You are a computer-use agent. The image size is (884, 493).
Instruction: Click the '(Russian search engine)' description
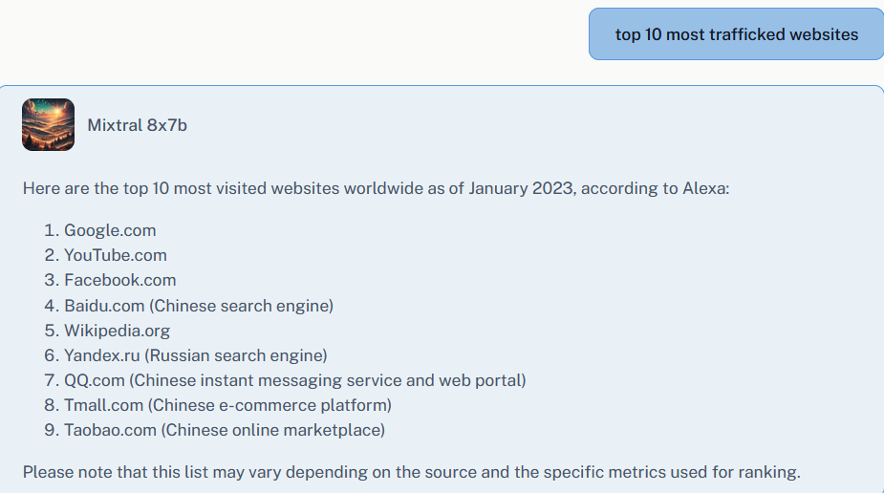(x=236, y=355)
